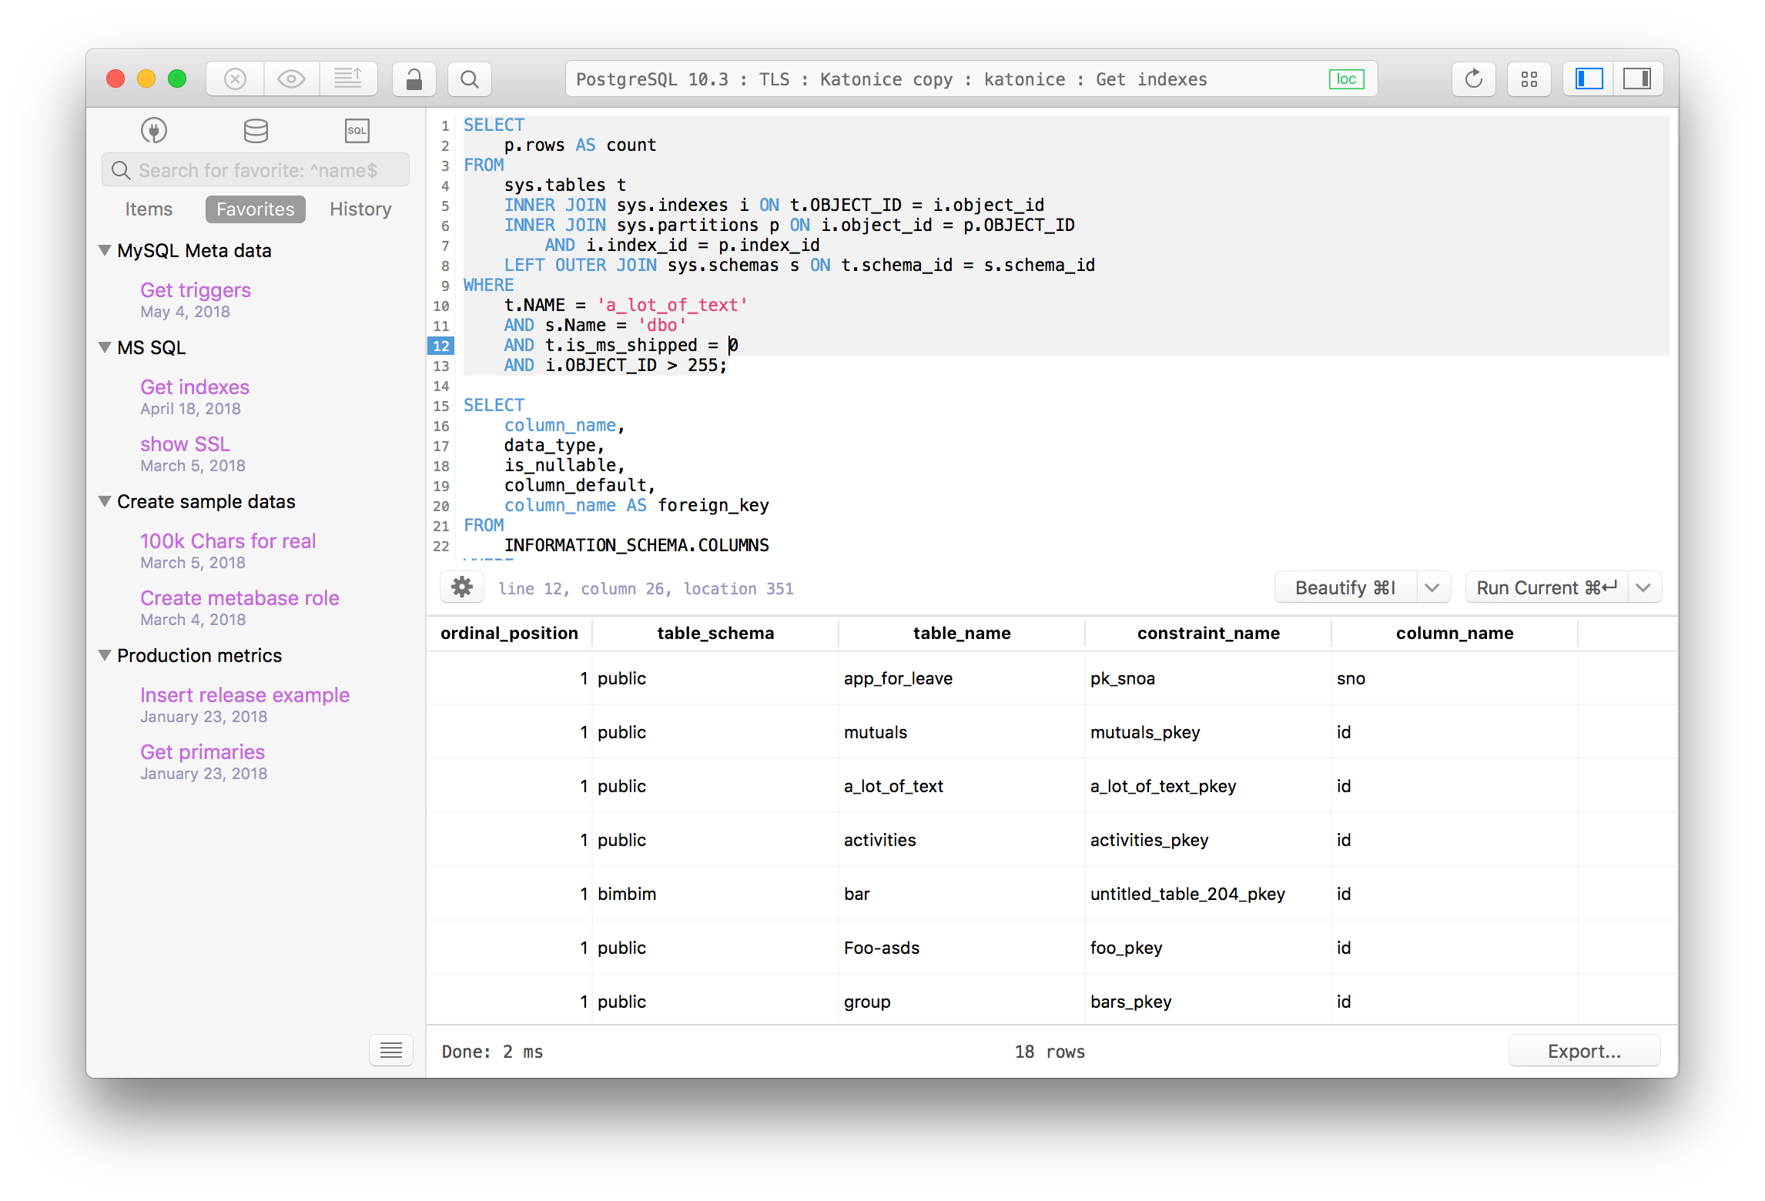The height and width of the screenshot is (1201, 1765).
Task: Select the SQL query icon in sidebar
Action: coord(357,130)
